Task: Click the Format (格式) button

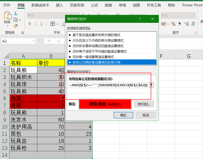Action: 144,104
